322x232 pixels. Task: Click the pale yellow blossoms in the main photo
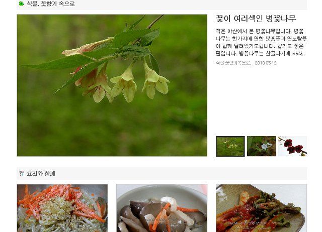[x=140, y=83]
